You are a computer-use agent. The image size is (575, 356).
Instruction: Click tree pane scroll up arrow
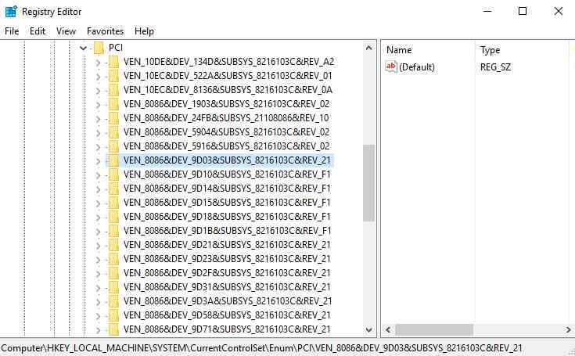coord(369,48)
